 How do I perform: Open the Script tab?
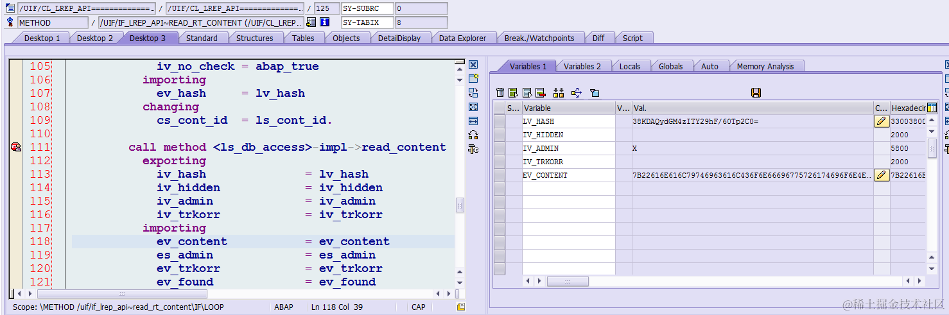tap(632, 38)
